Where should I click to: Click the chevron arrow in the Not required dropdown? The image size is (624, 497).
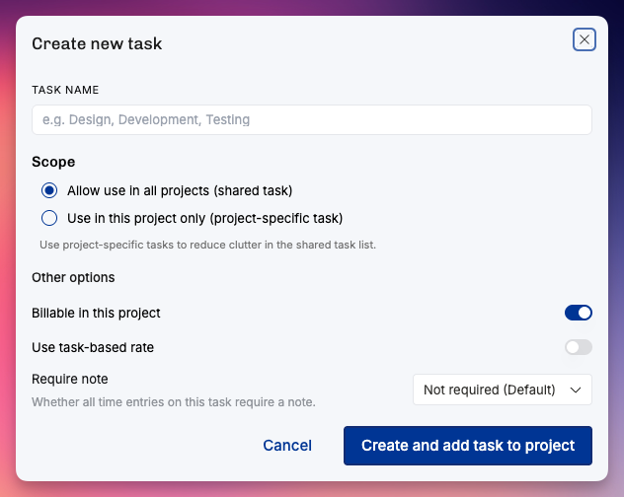[576, 390]
